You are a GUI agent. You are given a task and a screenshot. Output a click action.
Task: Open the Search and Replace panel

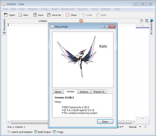[x=20, y=132]
